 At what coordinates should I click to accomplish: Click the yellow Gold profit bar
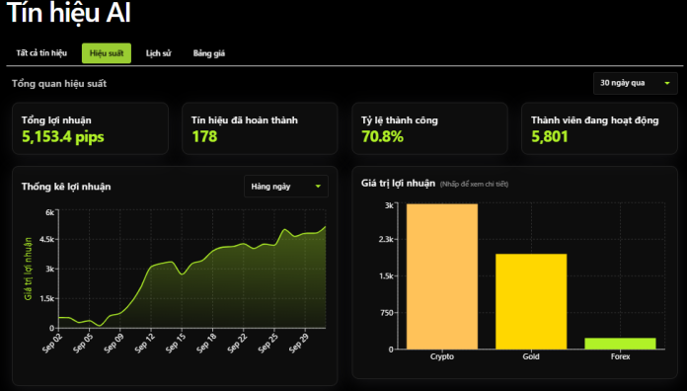tap(531, 301)
